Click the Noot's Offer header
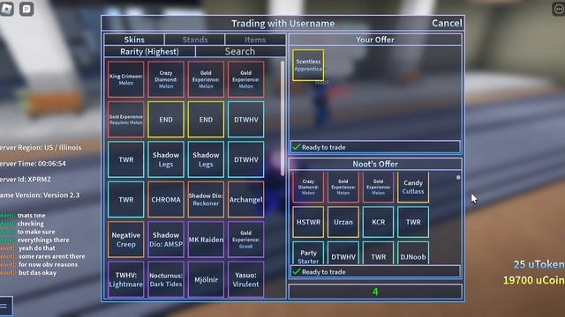The width and height of the screenshot is (565, 317). coord(375,164)
